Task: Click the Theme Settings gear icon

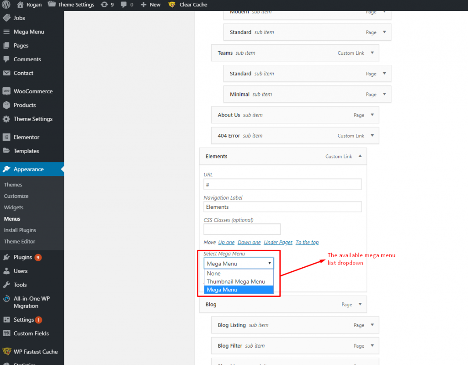Action: point(6,119)
